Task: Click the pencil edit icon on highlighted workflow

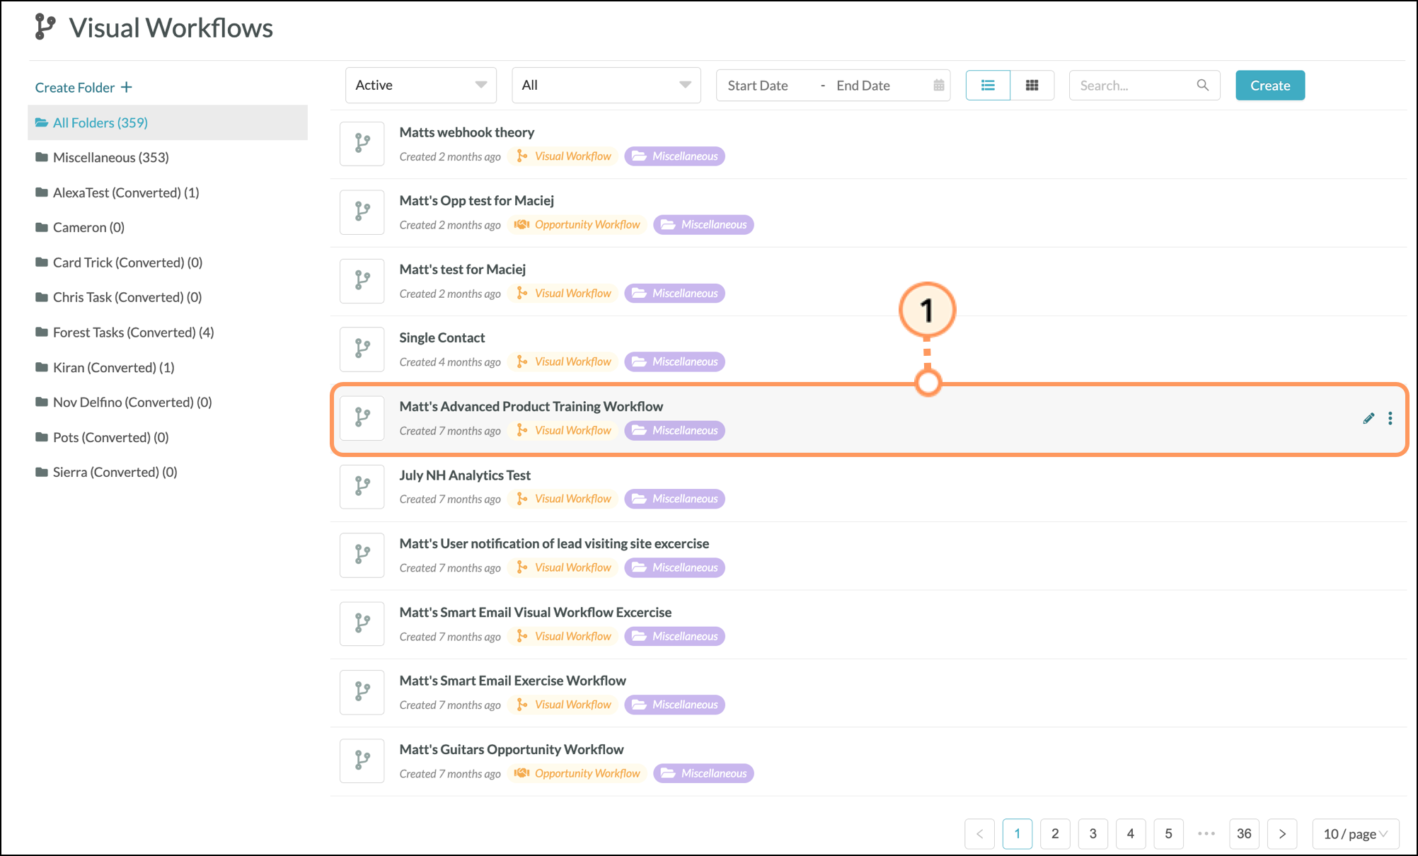Action: 1368,418
